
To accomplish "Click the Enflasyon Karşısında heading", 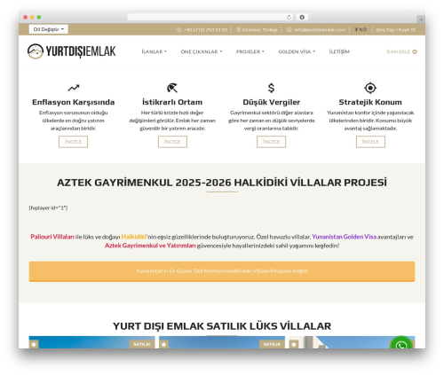I will (x=74, y=102).
